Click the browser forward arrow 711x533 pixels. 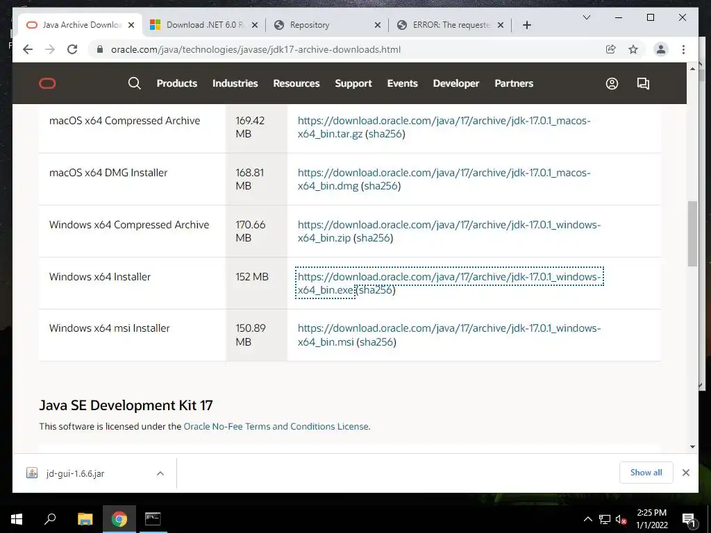50,49
